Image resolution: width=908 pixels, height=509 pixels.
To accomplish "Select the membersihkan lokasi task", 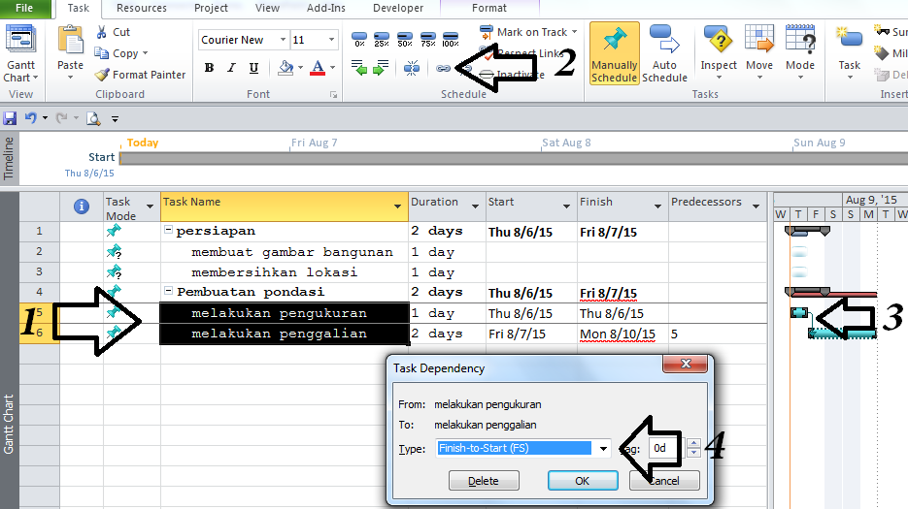I will click(x=275, y=272).
